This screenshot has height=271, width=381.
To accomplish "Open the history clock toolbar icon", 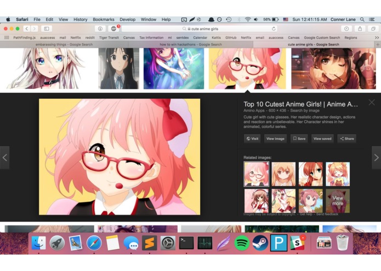I will pos(346,29).
